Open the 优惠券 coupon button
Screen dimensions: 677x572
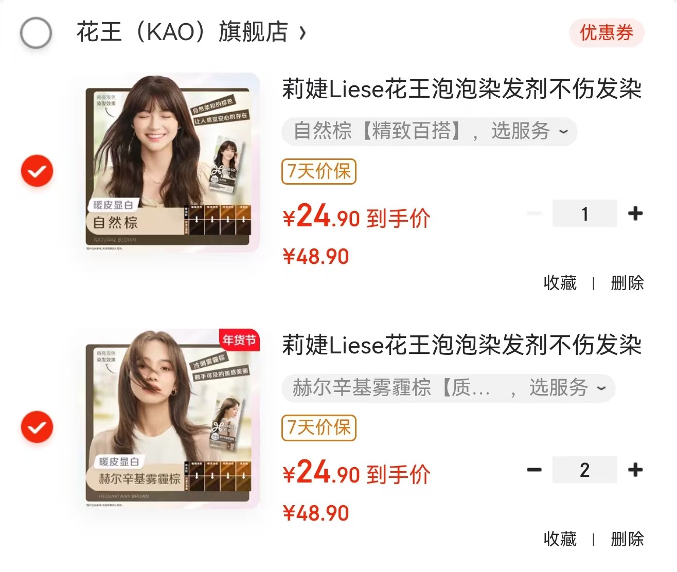[x=607, y=32]
